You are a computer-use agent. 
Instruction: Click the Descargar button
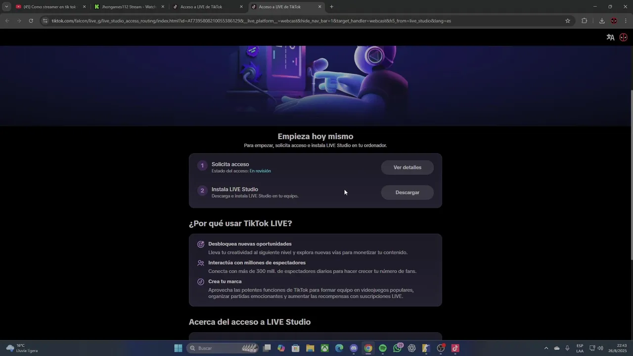(x=407, y=193)
